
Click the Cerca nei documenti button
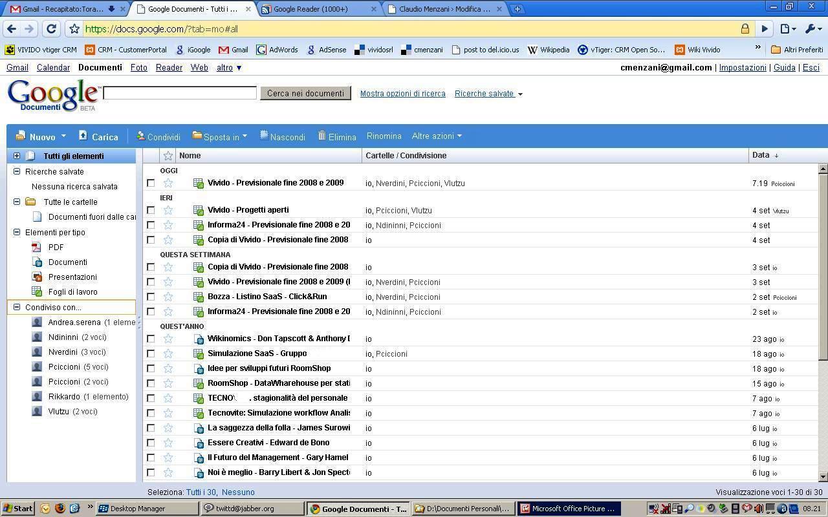[x=305, y=93]
